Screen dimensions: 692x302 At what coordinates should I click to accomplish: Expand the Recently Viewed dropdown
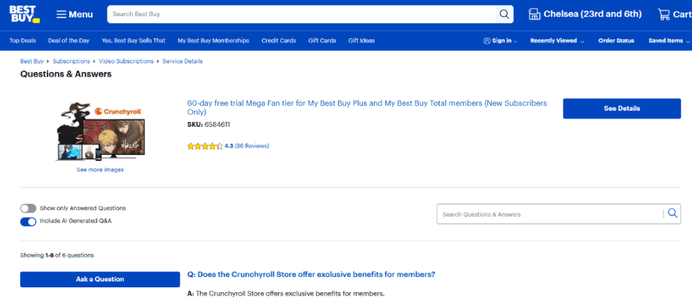click(557, 40)
